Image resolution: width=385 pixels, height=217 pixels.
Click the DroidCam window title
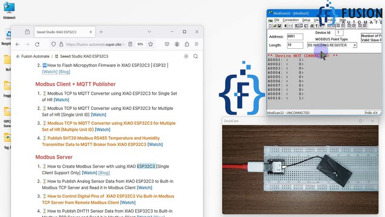(x=231, y=121)
